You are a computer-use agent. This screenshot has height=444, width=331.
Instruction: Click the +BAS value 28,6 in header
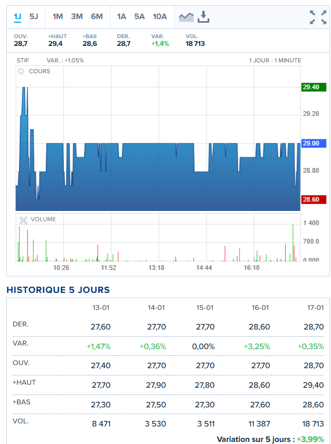(90, 44)
